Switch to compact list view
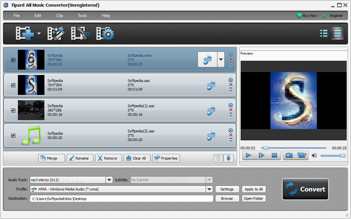Image resolution: width=351 pixels, height=219 pixels. [324, 34]
